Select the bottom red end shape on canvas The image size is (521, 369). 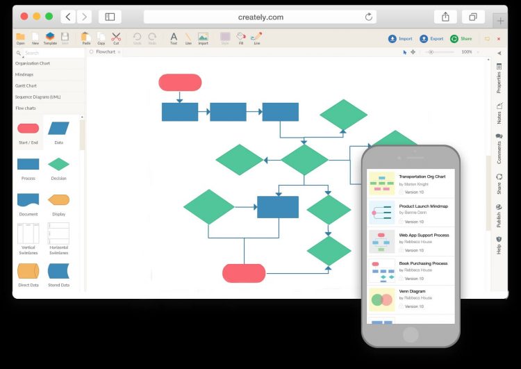pos(244,273)
